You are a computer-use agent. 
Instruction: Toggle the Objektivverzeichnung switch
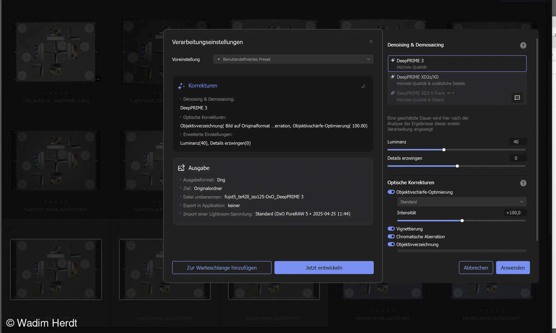391,245
